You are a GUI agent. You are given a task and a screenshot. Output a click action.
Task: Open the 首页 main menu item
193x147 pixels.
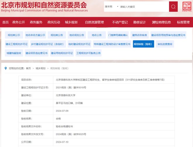(x=6, y=22)
